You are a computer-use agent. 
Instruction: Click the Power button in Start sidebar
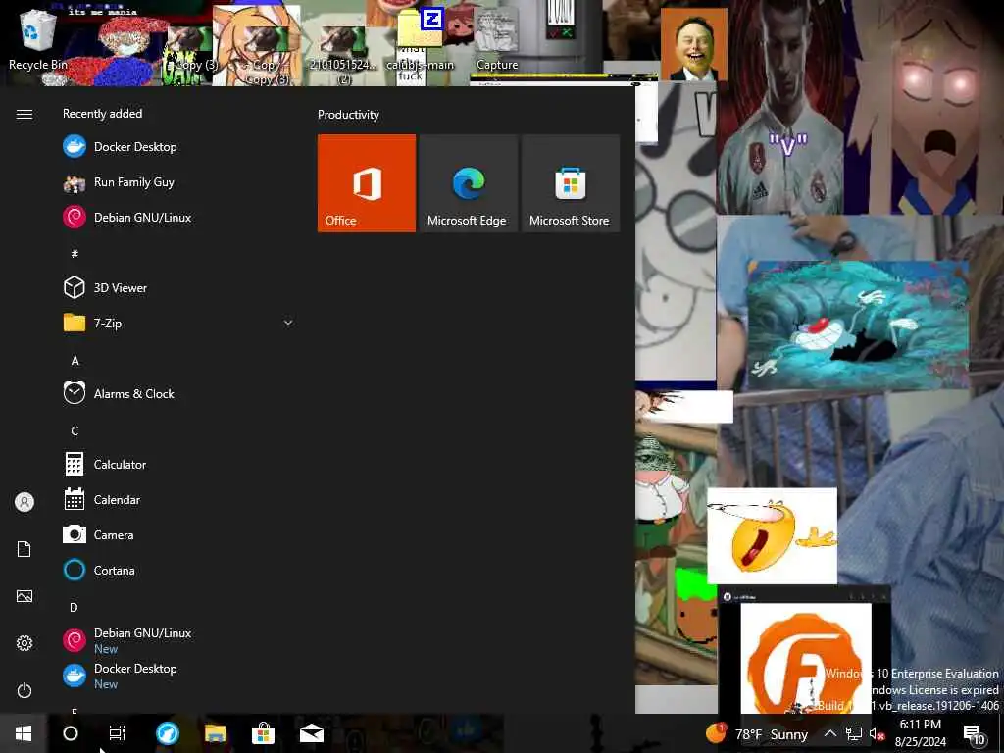(x=25, y=690)
